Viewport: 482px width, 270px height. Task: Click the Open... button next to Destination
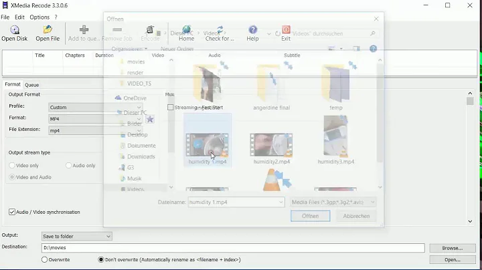click(x=452, y=259)
